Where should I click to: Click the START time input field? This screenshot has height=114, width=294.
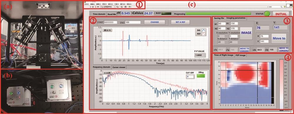click(x=111, y=22)
